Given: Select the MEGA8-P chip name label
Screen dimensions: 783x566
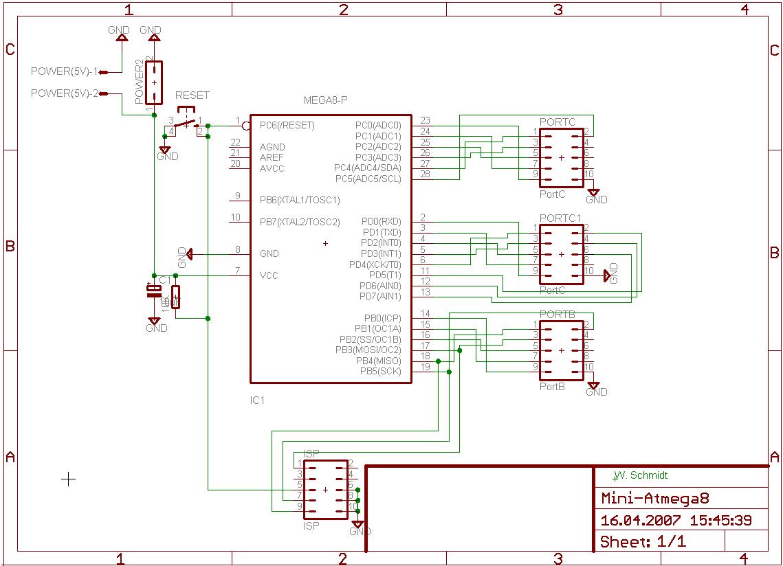Looking at the screenshot, I should click(x=325, y=101).
